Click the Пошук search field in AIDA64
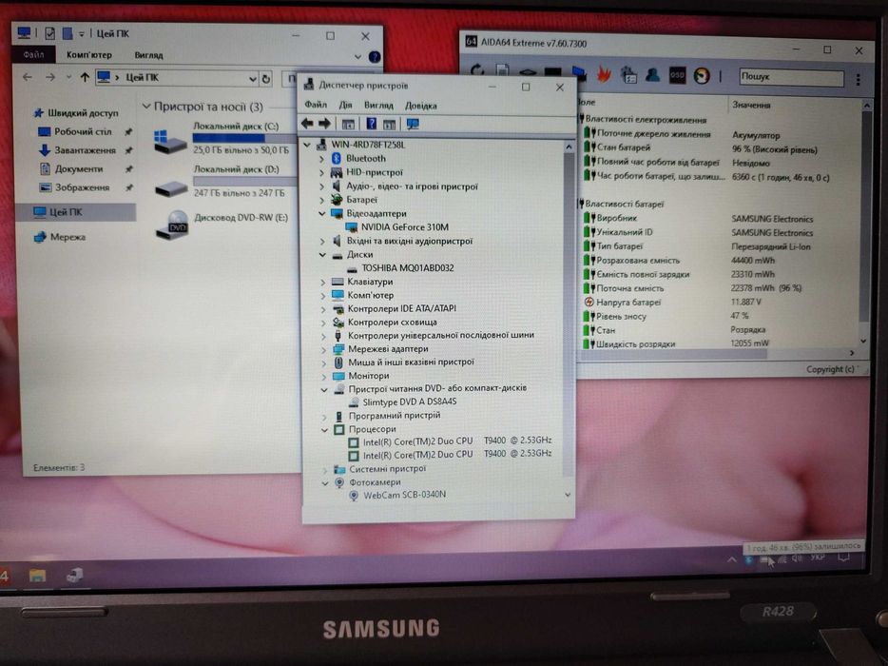This screenshot has width=888, height=666. [791, 76]
